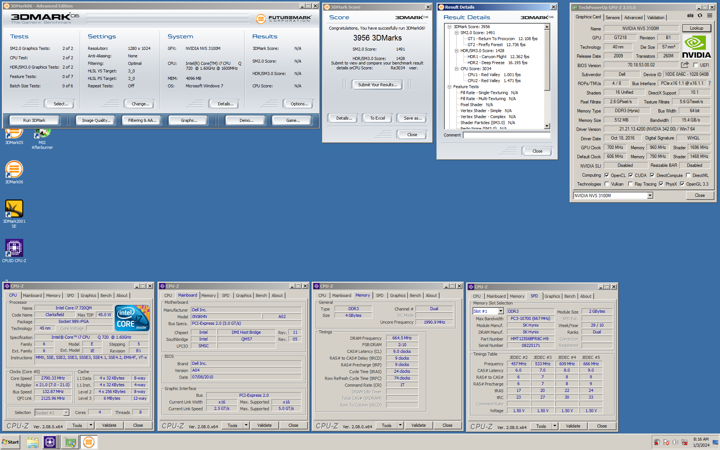The height and width of the screenshot is (450, 720).
Task: Collapse the Feature Tests tree node
Action: click(x=449, y=87)
